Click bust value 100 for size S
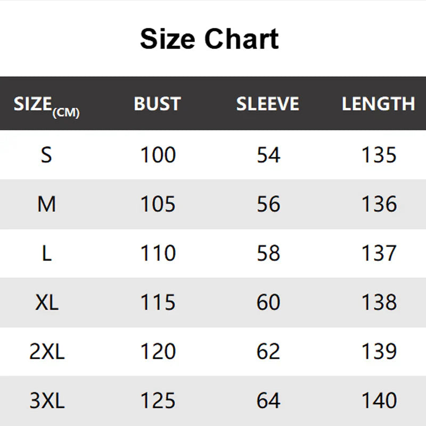The height and width of the screenshot is (426, 426). click(158, 155)
